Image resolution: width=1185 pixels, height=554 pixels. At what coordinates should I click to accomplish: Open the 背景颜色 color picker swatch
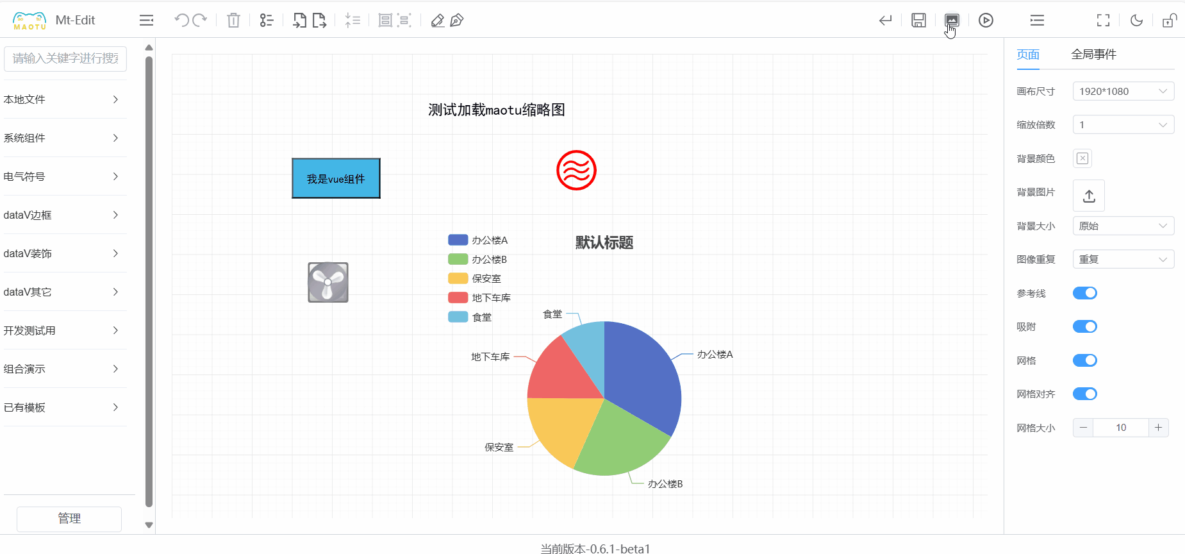pyautogui.click(x=1082, y=158)
